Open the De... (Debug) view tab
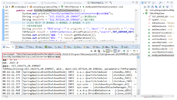Image resolution: width=177 pixels, height=100 pixels. coord(115,47)
